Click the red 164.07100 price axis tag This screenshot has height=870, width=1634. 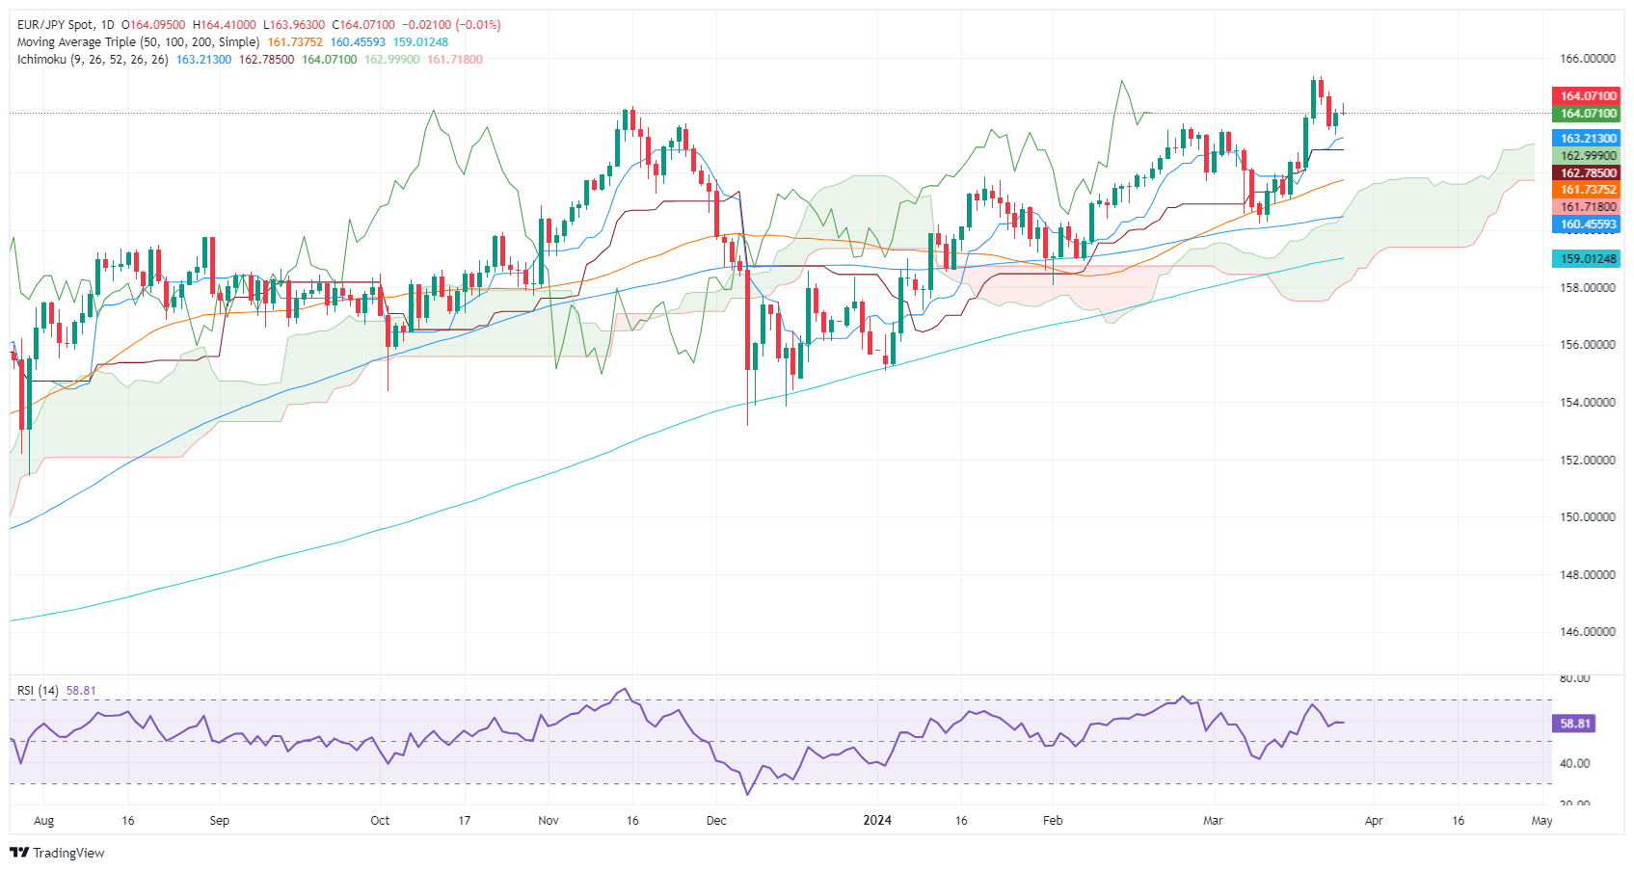[x=1585, y=96]
